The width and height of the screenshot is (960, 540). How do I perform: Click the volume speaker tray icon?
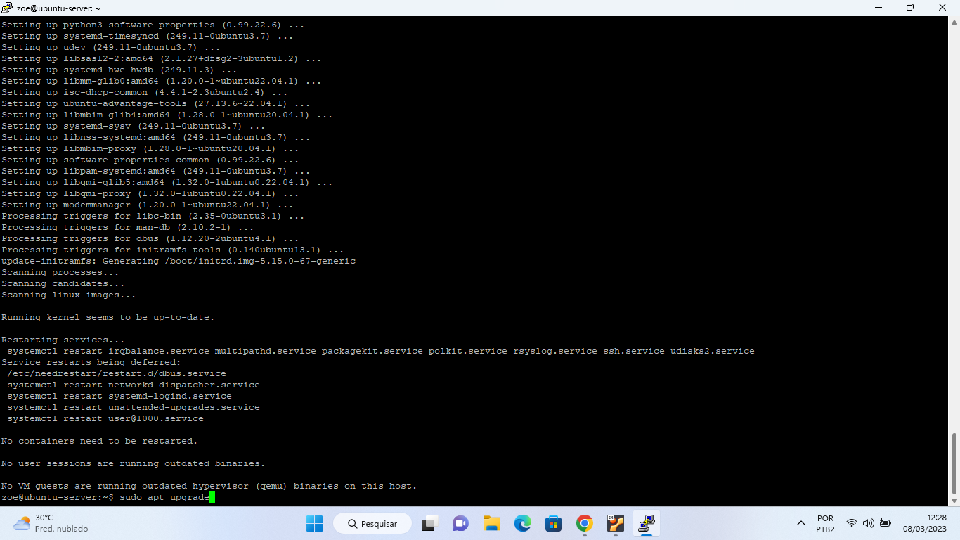868,523
